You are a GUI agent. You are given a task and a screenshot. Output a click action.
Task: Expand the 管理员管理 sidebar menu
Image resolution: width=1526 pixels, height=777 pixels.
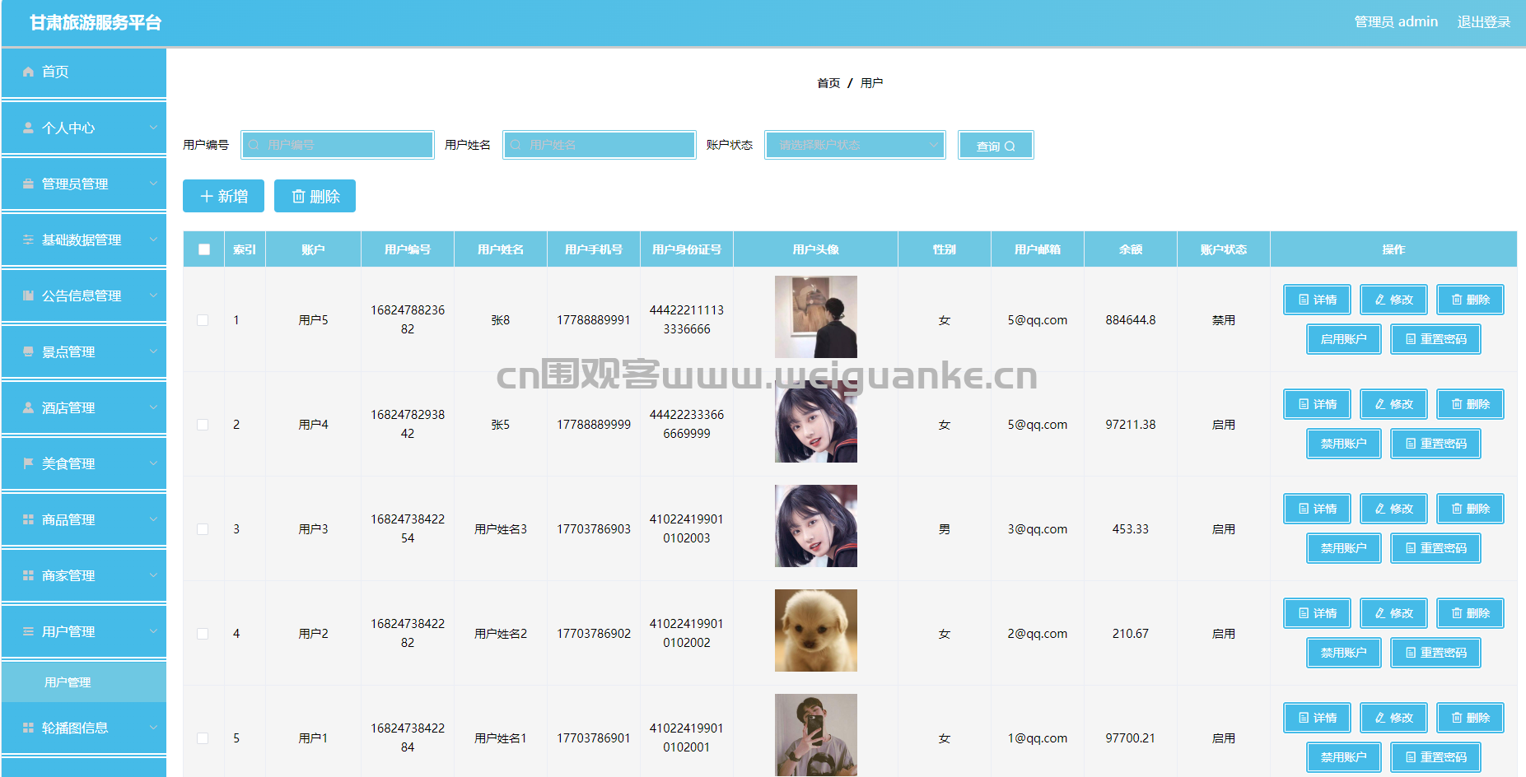(84, 184)
